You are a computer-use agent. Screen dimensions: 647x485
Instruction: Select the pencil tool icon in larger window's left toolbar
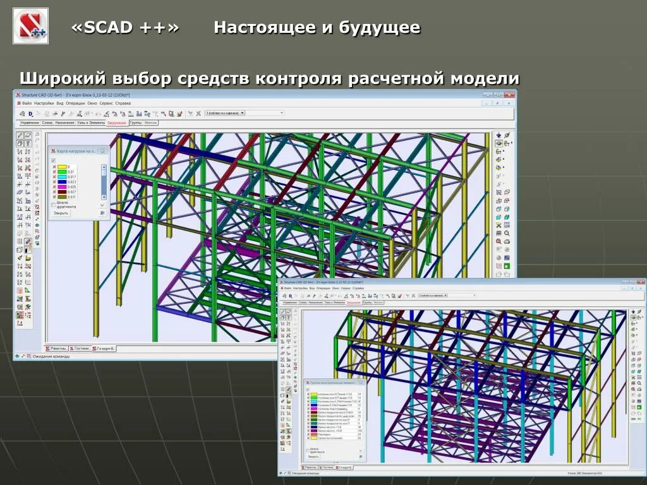click(20, 135)
